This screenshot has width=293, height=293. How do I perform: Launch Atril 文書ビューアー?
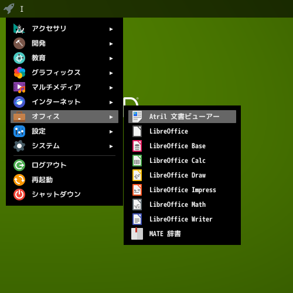pos(182,117)
